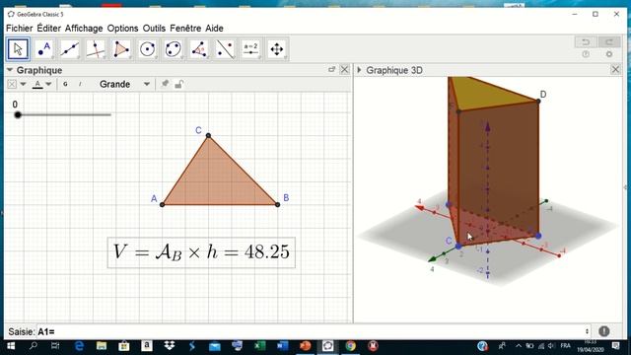Click the slider handle at value 0
Viewport: 631px width, 355px height.
pos(18,115)
